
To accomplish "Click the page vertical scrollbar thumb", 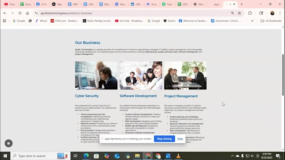I will pos(283,75).
